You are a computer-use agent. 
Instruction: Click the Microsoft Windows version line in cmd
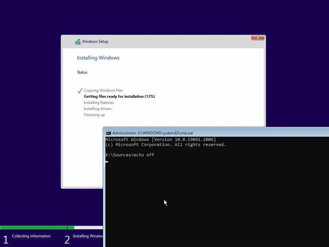(161, 140)
